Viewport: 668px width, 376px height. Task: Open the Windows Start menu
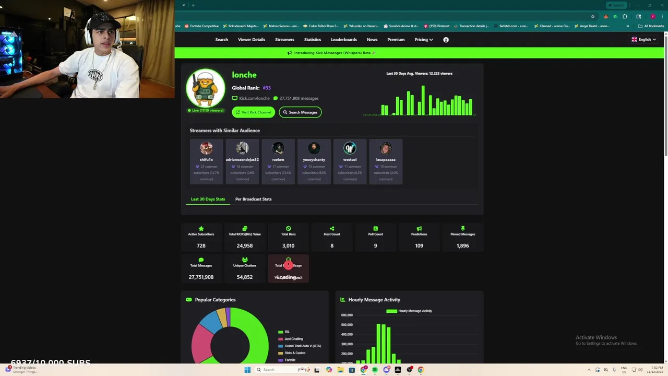click(x=247, y=370)
